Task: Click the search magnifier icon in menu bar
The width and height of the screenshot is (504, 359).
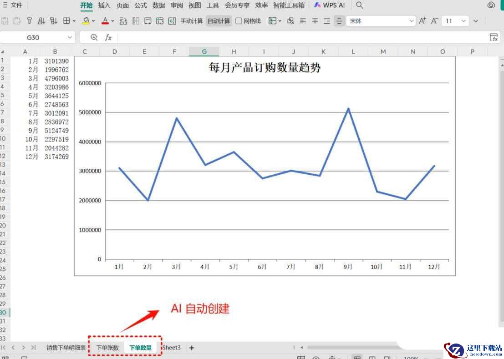Action: coord(359,5)
